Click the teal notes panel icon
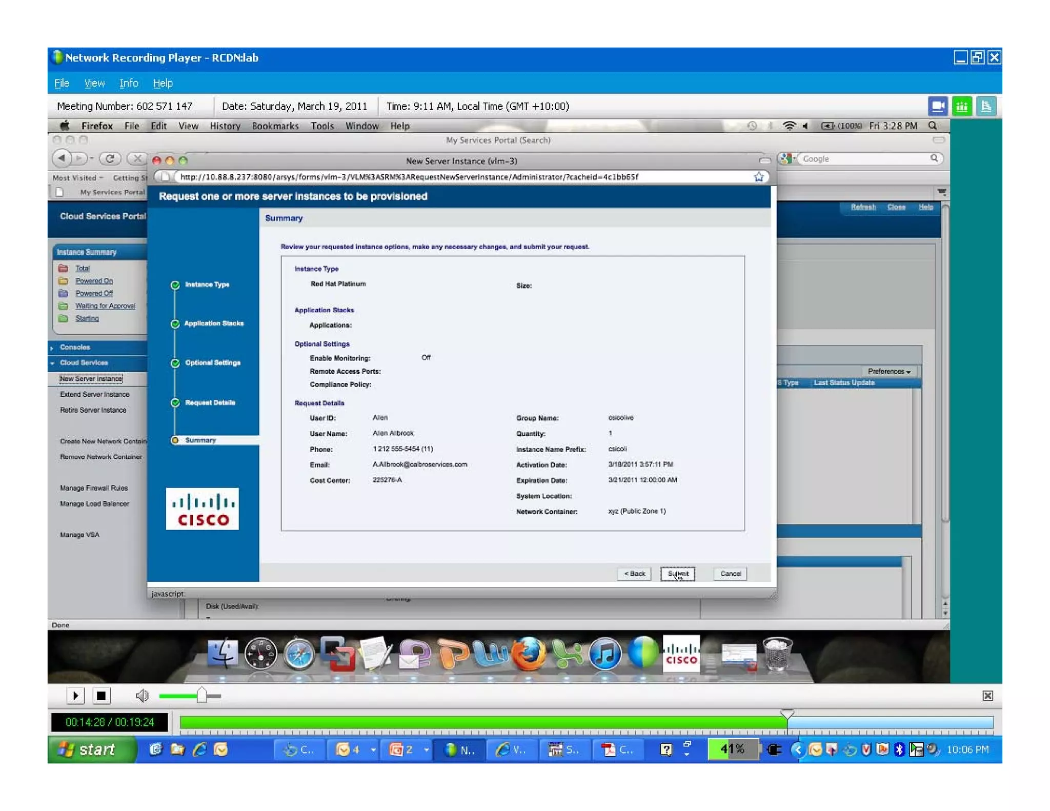Image resolution: width=1050 pixels, height=811 pixels. (x=986, y=106)
